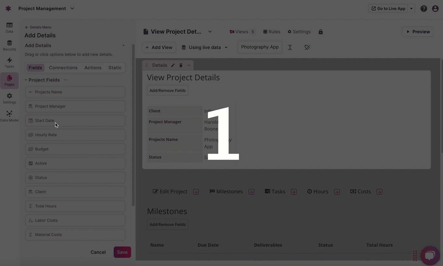Open the Photography App record selector
Viewport: 443px width, 266px height.
(x=260, y=47)
